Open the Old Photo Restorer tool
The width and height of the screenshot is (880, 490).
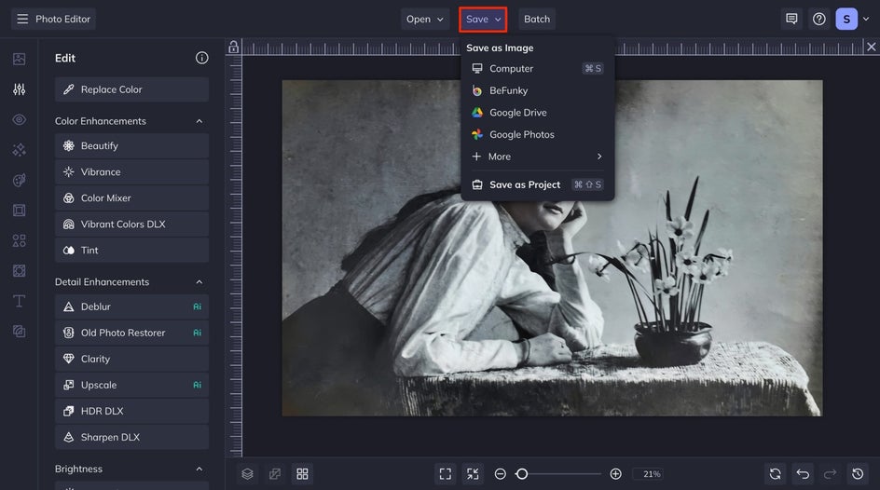[131, 333]
